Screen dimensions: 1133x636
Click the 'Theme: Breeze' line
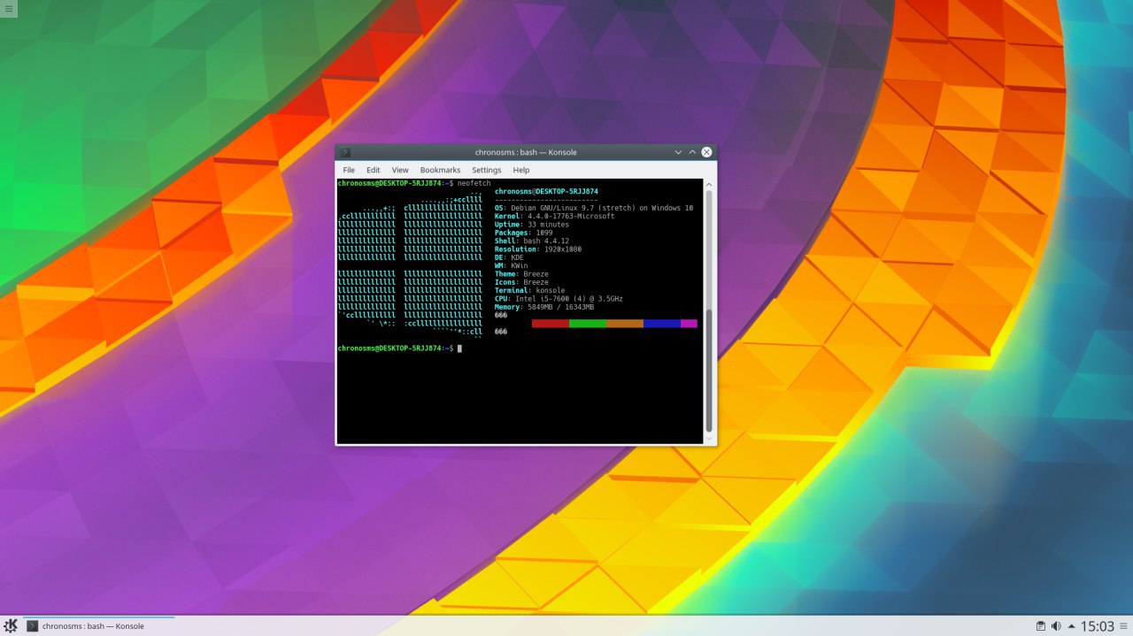tap(521, 274)
